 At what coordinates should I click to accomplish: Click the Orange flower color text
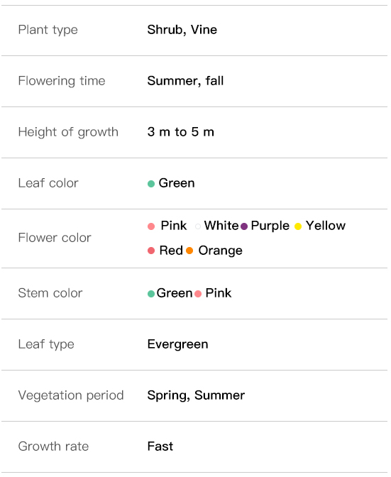(x=221, y=251)
